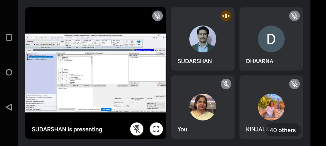This screenshot has width=326, height=146.
Task: Unpin the presentation with the pin icon
Action: pos(137,129)
